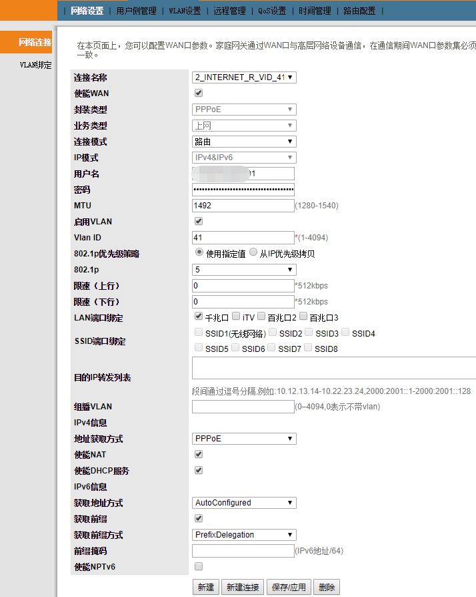Open the QoS设置 tab
The image size is (476, 597).
click(x=272, y=11)
